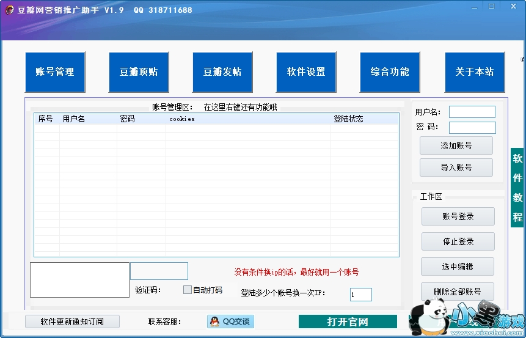The height and width of the screenshot is (338, 526).
Task: Sort by 用户名 column header
Action: (89, 119)
